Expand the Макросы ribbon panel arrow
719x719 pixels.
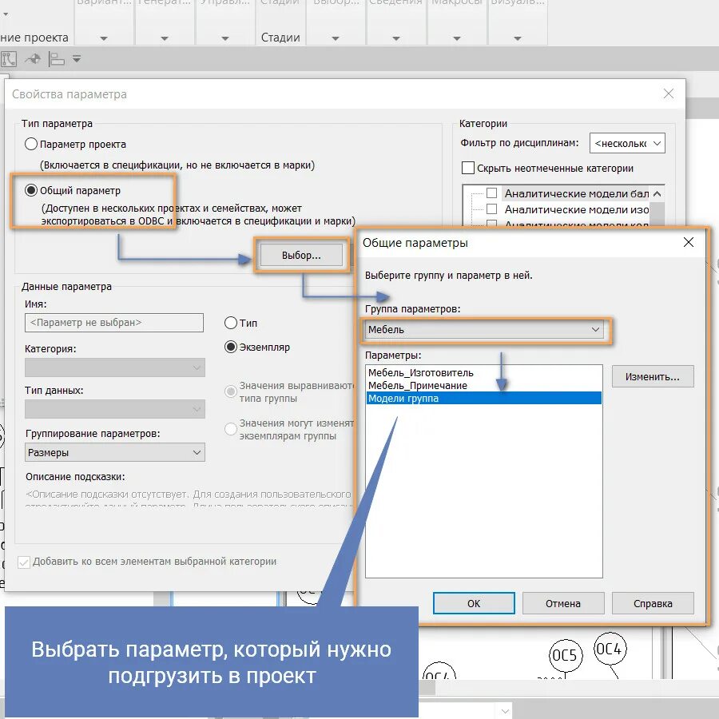[457, 38]
